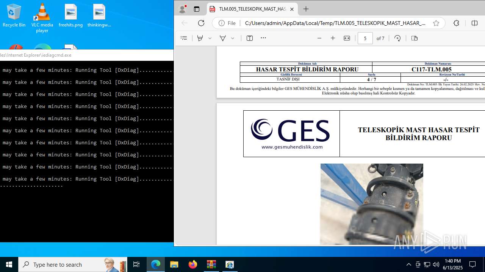
Task: Open VLC media player desktop shortcut
Action: point(42,18)
